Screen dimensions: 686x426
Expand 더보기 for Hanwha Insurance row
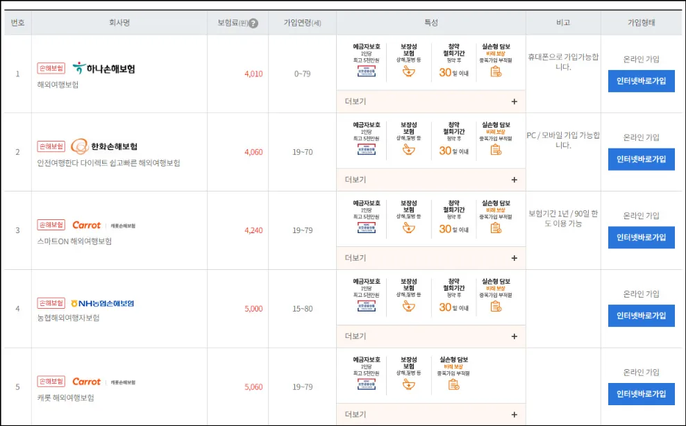coord(431,180)
